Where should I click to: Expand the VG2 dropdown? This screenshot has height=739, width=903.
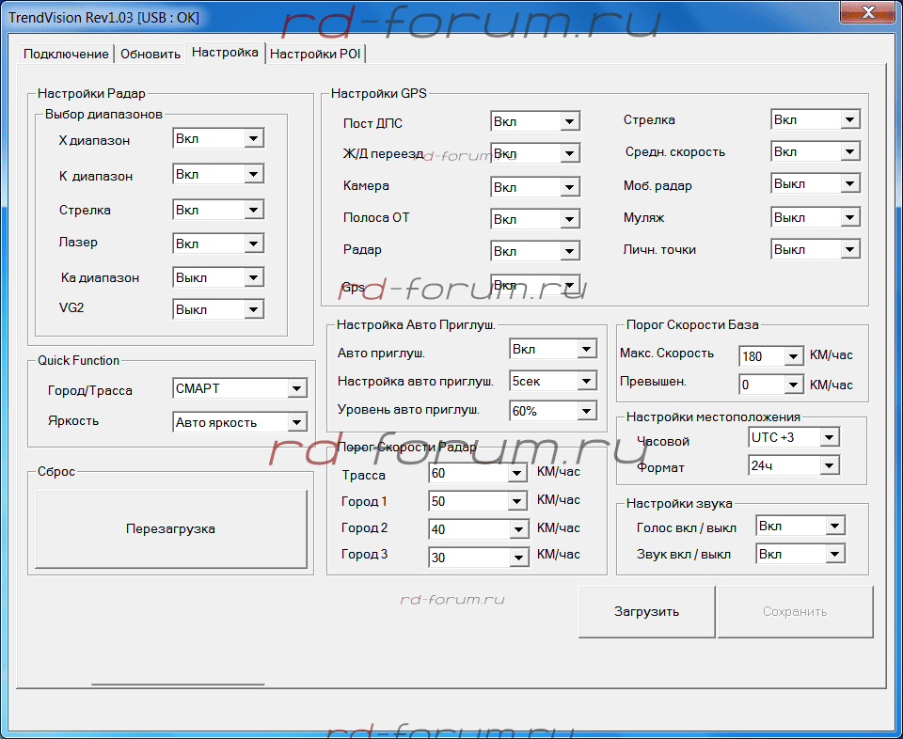point(218,309)
